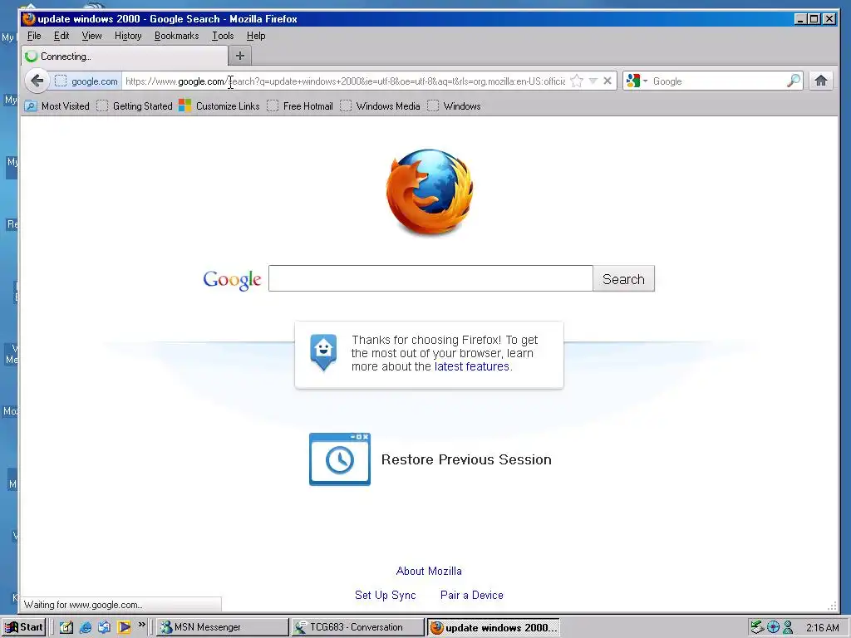Open the About Mozilla link
This screenshot has width=851, height=638.
(x=429, y=571)
